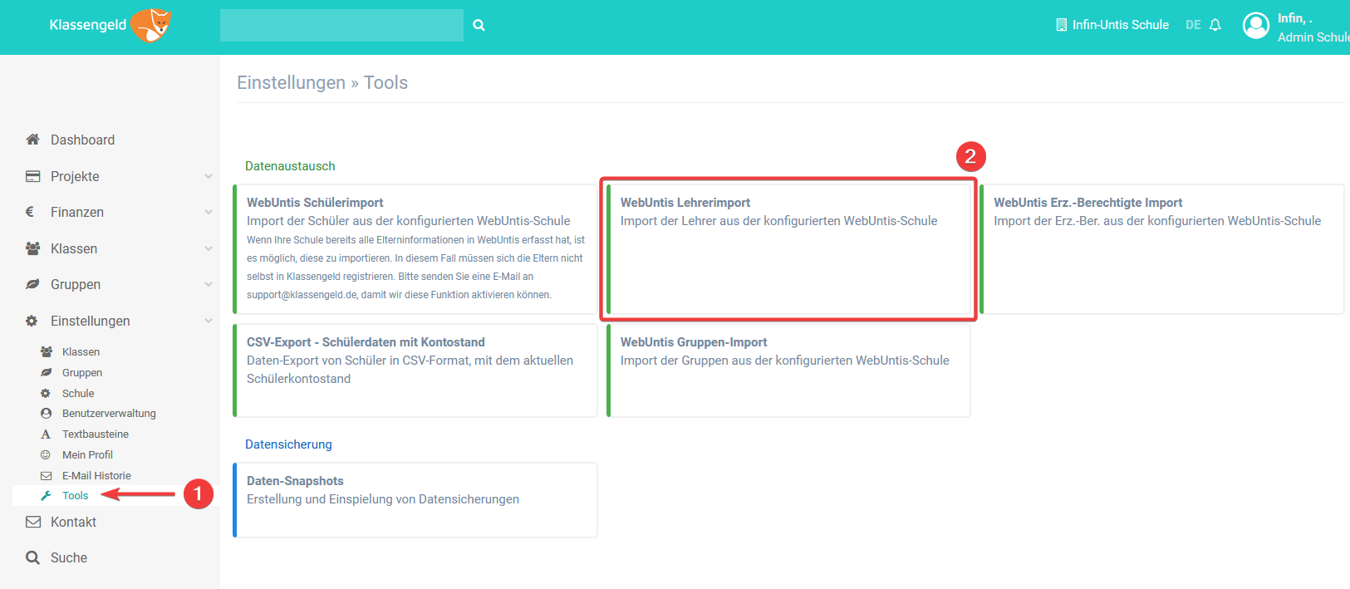Open CSV-Export Schülerdaten mit Kontostand
Image resolution: width=1350 pixels, height=589 pixels.
[415, 371]
